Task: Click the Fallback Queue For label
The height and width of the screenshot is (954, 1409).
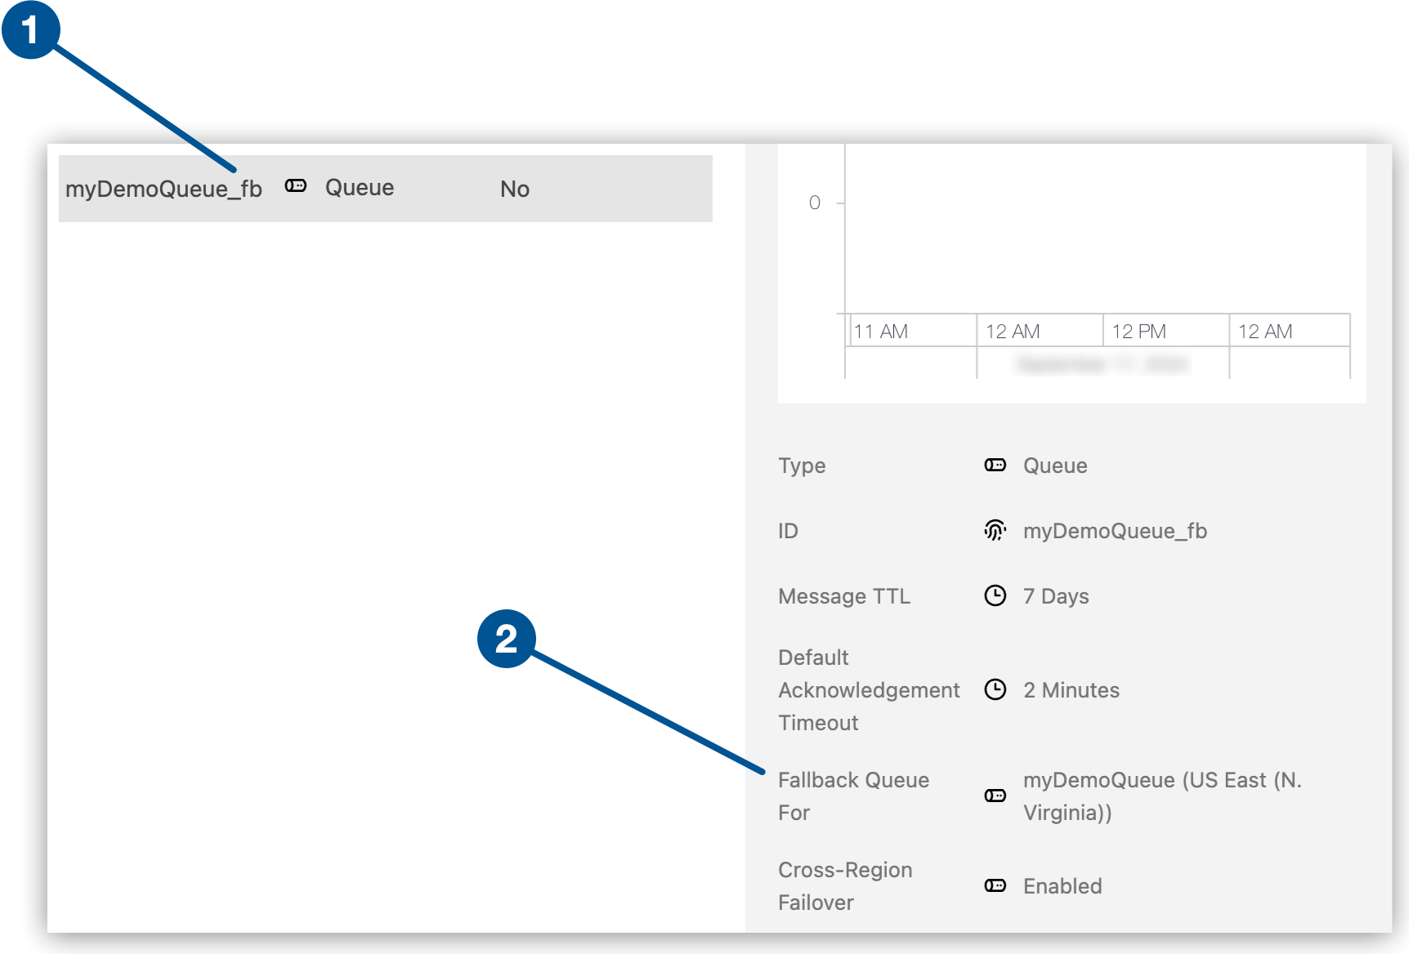Action: point(853,796)
